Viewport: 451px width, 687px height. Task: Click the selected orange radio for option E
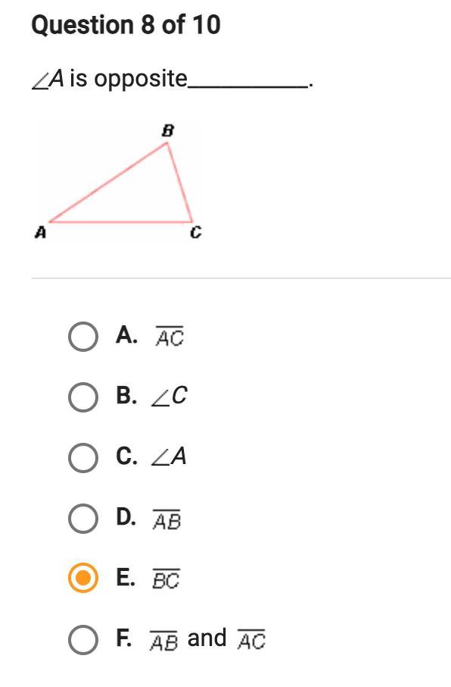pos(83,578)
